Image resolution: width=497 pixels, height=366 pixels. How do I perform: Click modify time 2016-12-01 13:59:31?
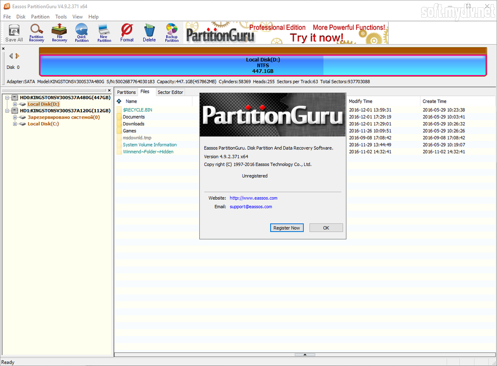point(370,110)
